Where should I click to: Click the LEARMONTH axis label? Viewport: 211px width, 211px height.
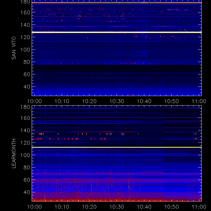coord(14,154)
